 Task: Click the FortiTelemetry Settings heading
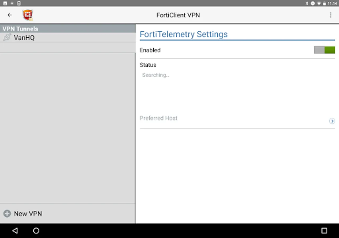pos(184,34)
